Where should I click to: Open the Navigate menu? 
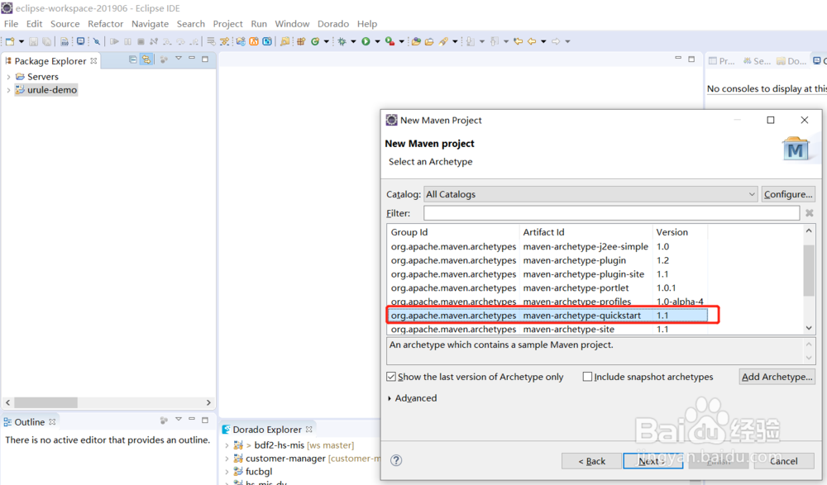151,24
